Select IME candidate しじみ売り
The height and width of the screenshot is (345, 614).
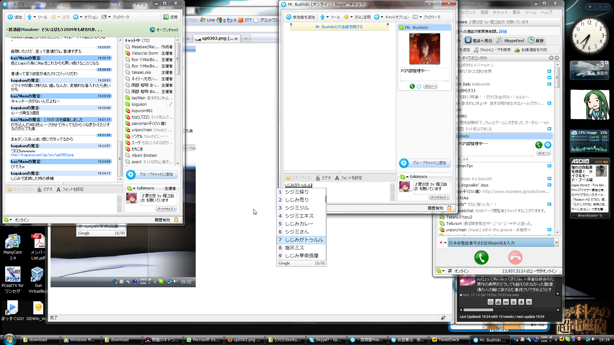click(x=301, y=200)
